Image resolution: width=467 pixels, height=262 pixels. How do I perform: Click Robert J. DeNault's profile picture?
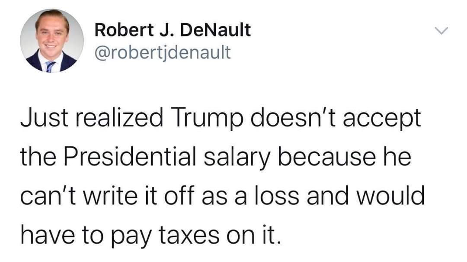(52, 40)
